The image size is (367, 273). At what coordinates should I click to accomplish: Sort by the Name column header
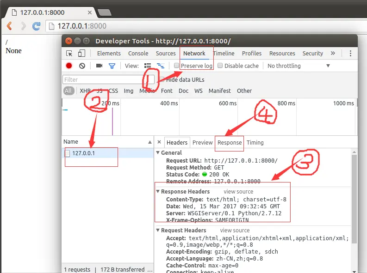(108, 142)
